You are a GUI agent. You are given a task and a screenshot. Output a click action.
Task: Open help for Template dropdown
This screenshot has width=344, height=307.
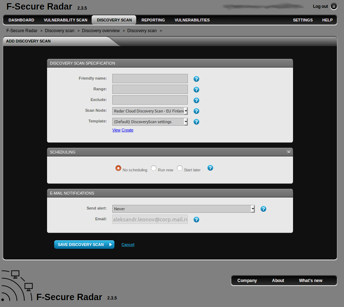coord(196,122)
